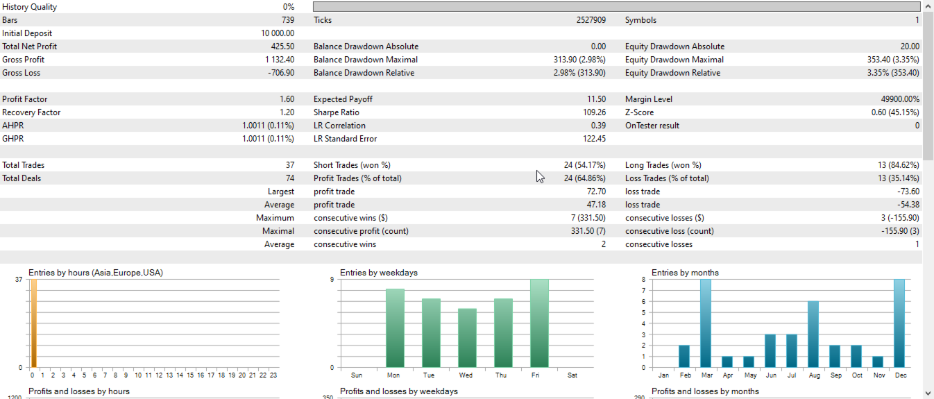The image size is (934, 399).
Task: Click the consecutive profit value 331.50 (7)
Action: click(588, 231)
